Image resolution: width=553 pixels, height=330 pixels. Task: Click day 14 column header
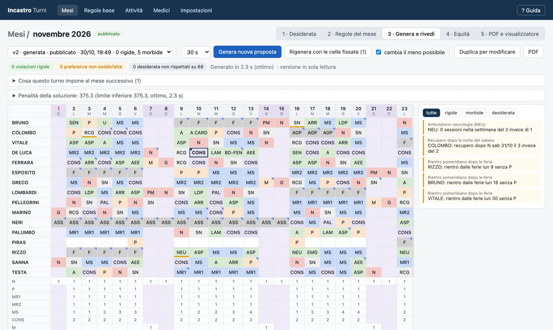tap(266, 111)
